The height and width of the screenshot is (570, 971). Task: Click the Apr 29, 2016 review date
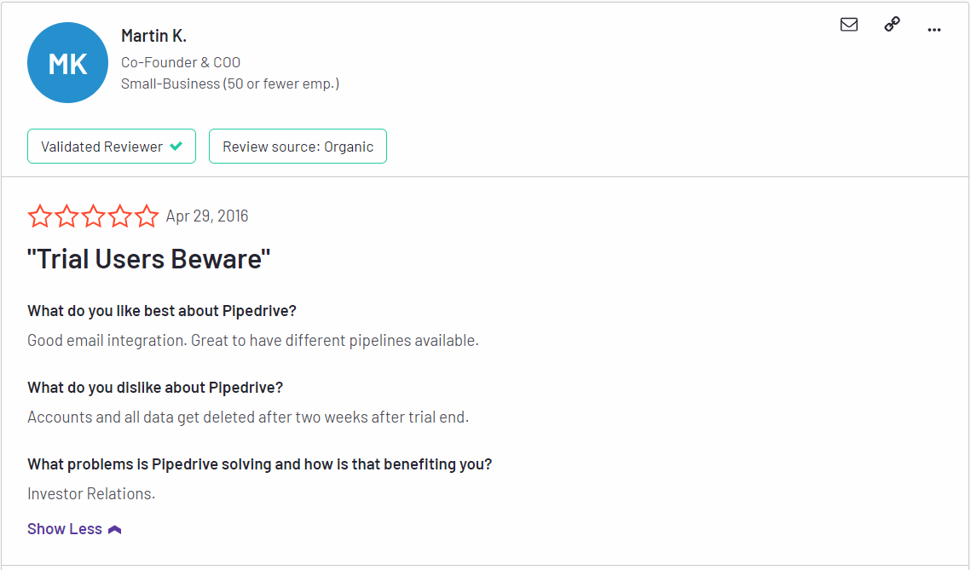tap(207, 216)
